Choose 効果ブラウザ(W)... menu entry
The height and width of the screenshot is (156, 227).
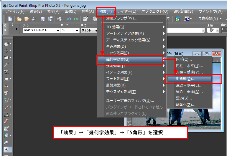pos(131,18)
